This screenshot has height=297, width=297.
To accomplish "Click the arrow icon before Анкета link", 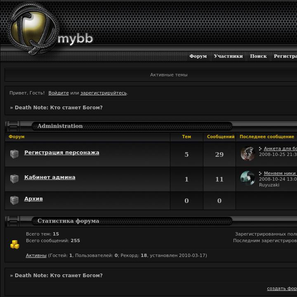I will [x=260, y=148].
